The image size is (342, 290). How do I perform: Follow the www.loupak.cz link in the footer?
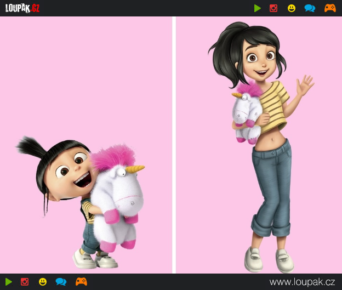[302, 282]
